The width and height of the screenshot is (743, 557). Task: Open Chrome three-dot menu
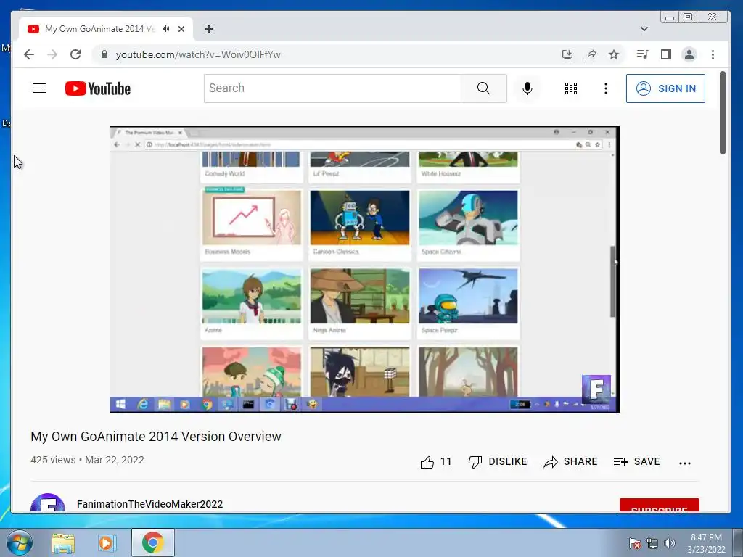point(713,54)
